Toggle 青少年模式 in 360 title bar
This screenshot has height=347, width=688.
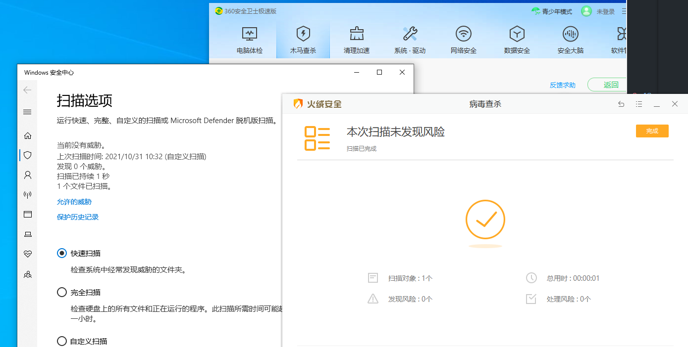point(551,11)
